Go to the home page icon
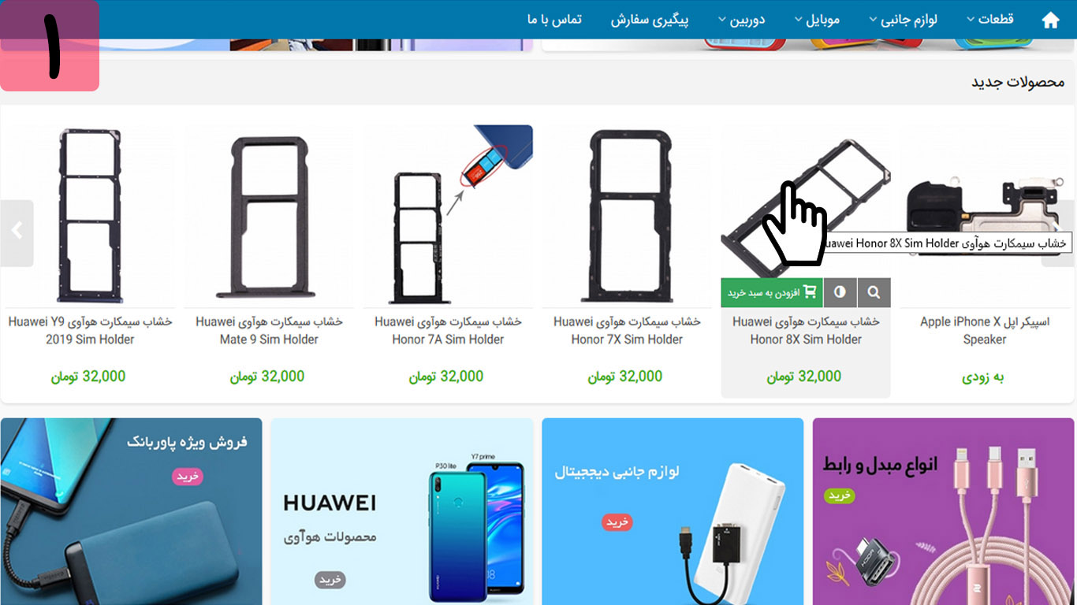Image resolution: width=1077 pixels, height=605 pixels. [1050, 20]
